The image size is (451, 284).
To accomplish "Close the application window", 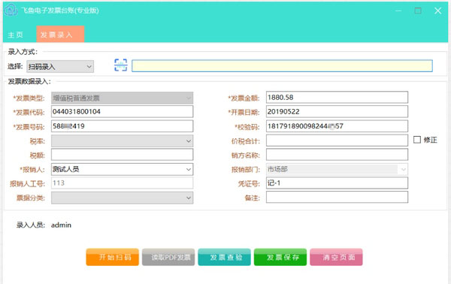I will click(x=437, y=11).
